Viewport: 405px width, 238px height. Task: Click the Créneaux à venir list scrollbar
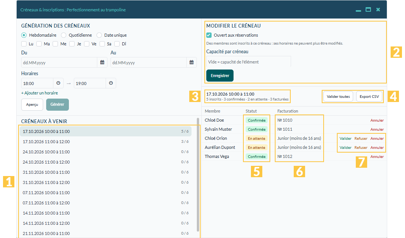198,175
